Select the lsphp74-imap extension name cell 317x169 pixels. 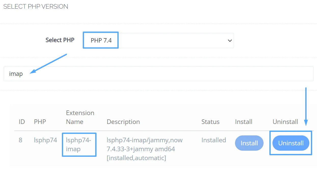click(x=78, y=145)
